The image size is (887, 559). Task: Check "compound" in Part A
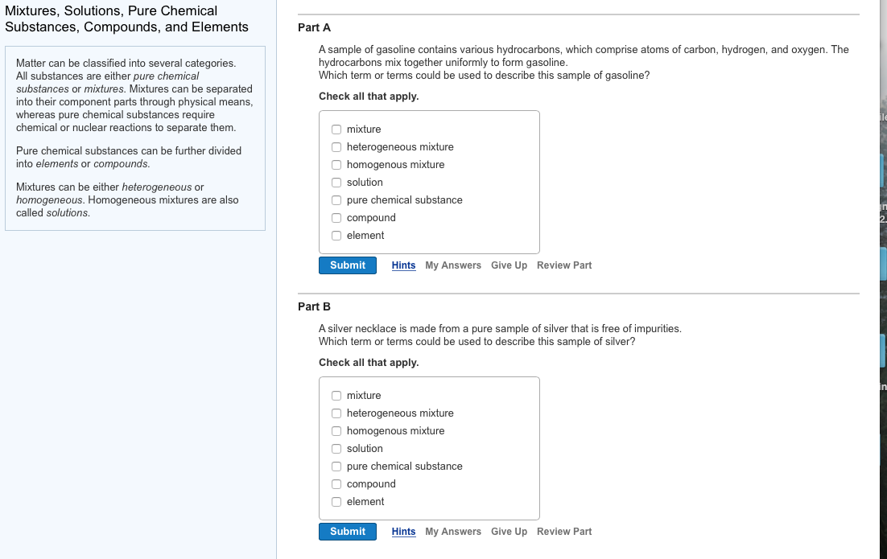coord(336,217)
